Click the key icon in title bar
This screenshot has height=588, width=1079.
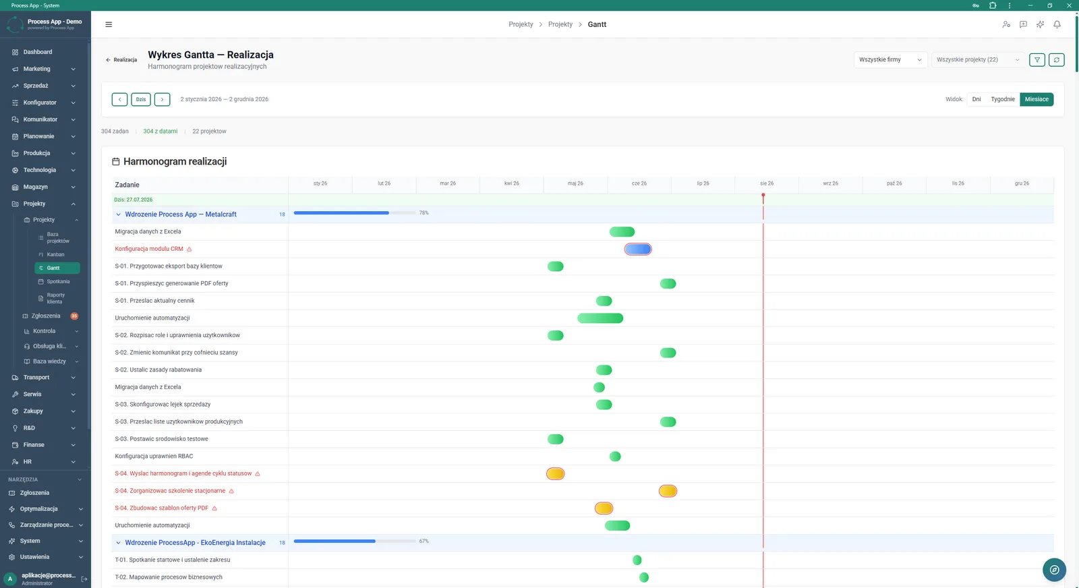point(976,5)
